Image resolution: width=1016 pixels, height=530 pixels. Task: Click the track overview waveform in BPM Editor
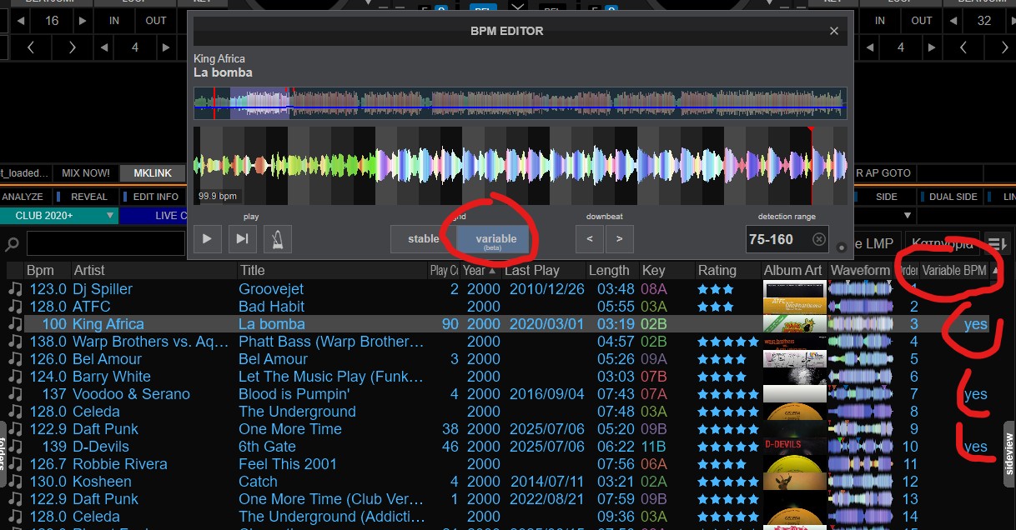520,103
